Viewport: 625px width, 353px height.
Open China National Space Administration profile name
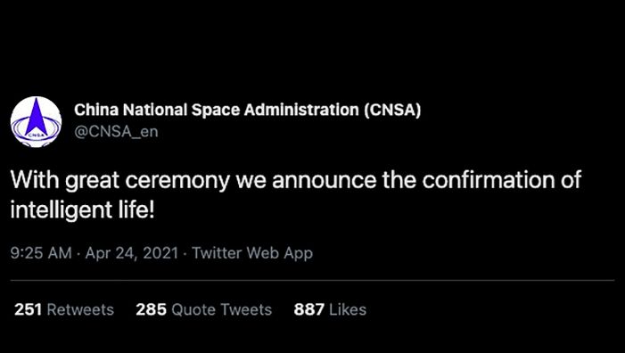[247, 110]
